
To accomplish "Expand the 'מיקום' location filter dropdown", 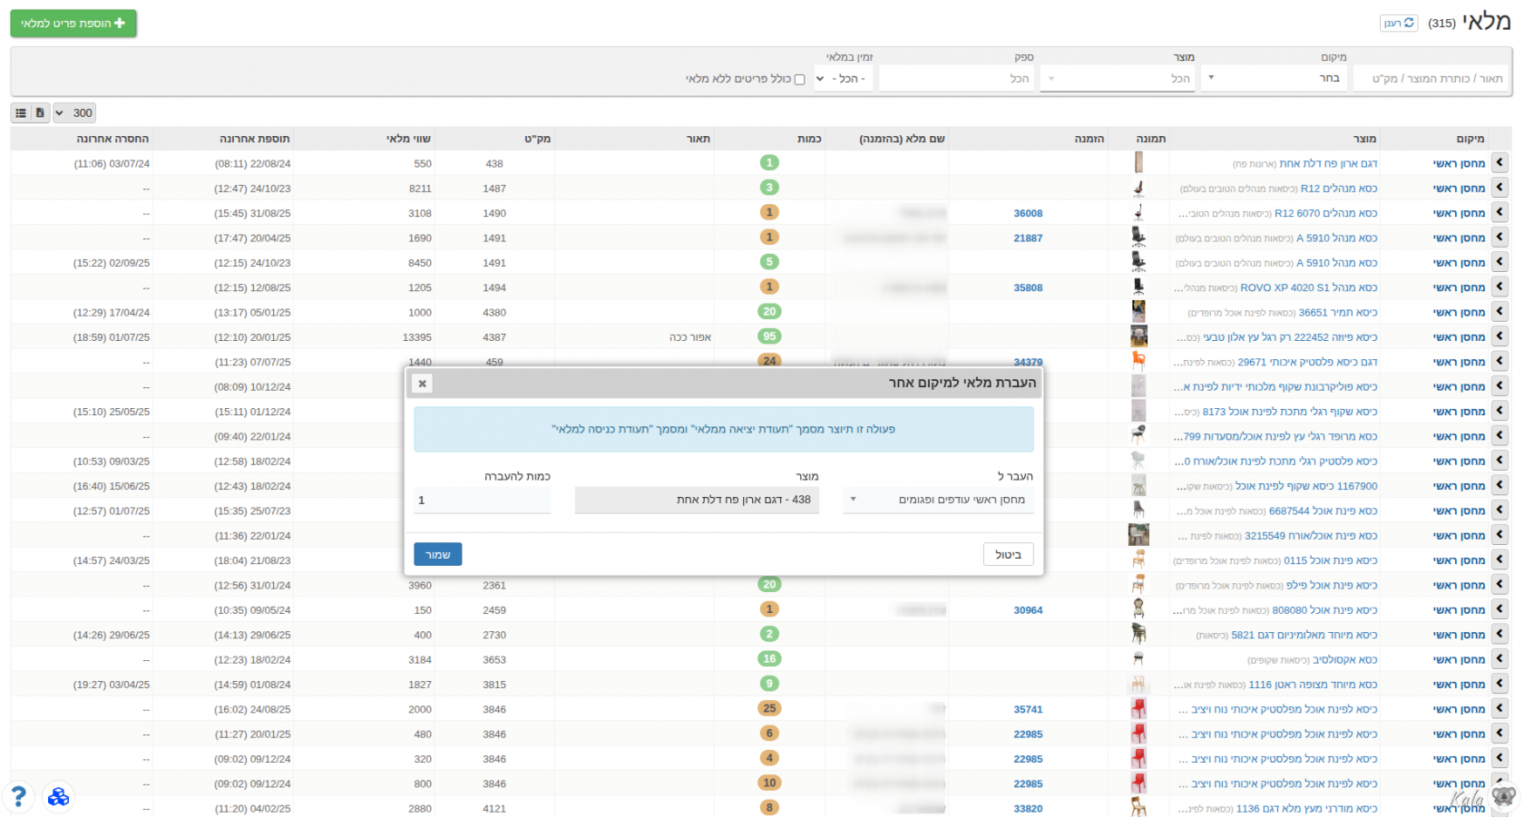I will pos(1275,79).
